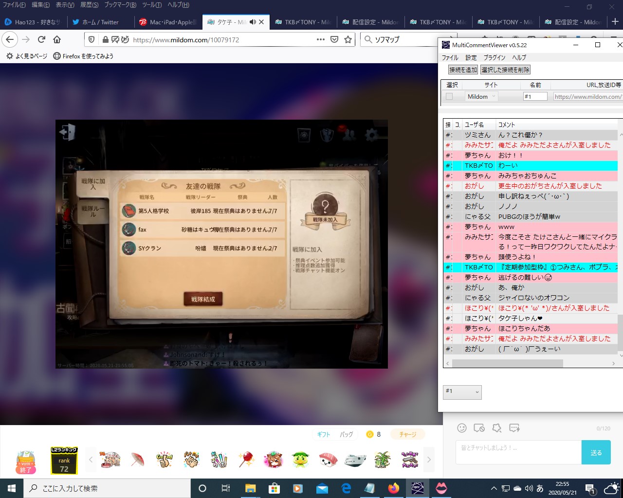Bookmark this page with the star icon
623x498 pixels.
348,39
